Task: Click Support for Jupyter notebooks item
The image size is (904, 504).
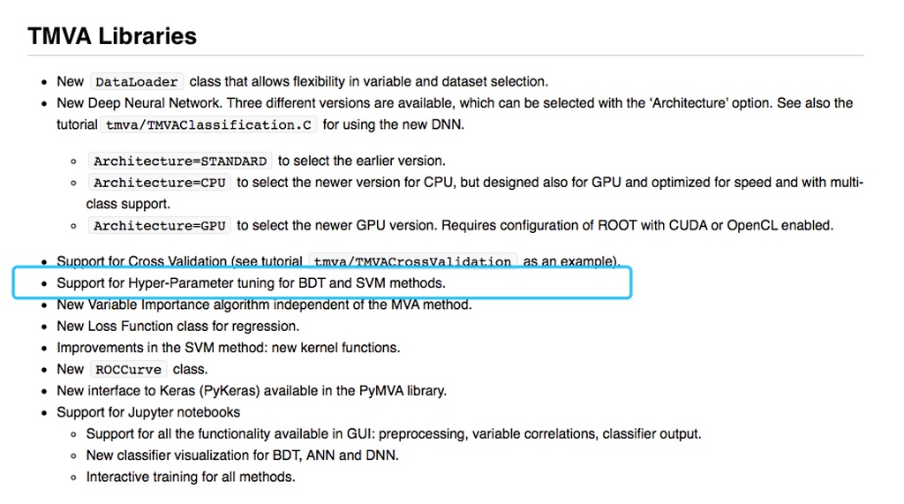Action: (x=148, y=412)
